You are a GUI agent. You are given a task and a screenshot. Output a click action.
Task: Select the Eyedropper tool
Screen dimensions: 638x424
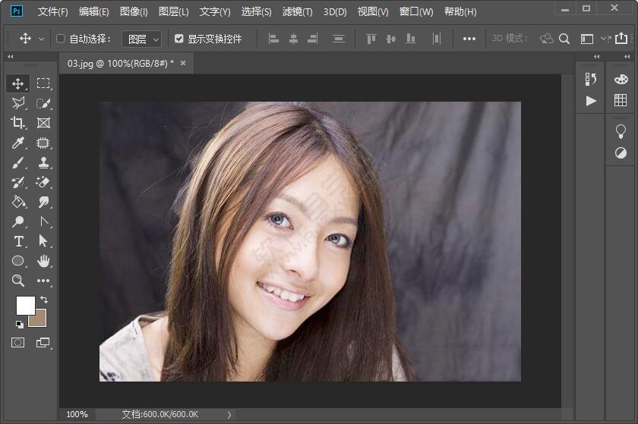(18, 143)
